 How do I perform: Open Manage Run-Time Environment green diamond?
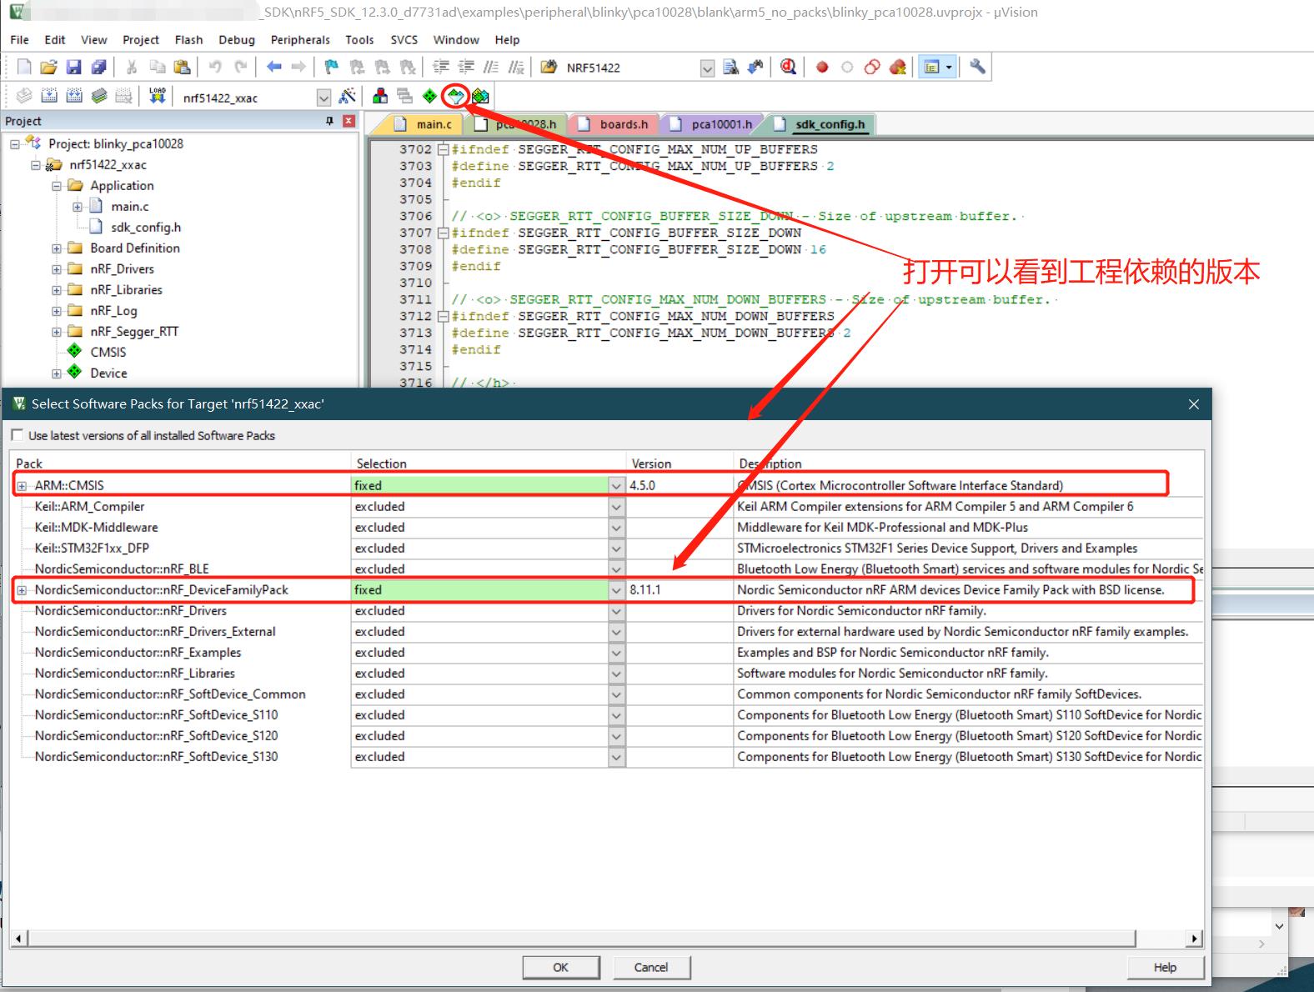coord(429,96)
